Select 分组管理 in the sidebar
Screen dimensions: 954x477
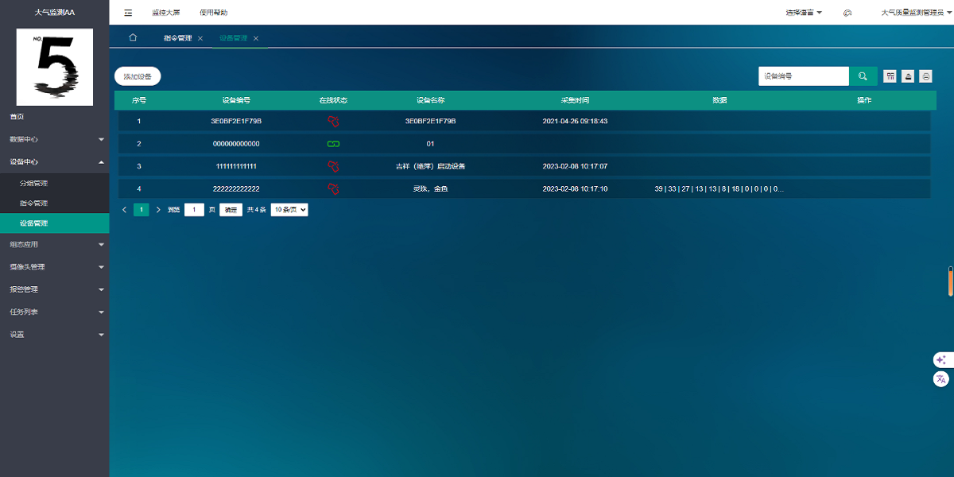[x=34, y=183]
